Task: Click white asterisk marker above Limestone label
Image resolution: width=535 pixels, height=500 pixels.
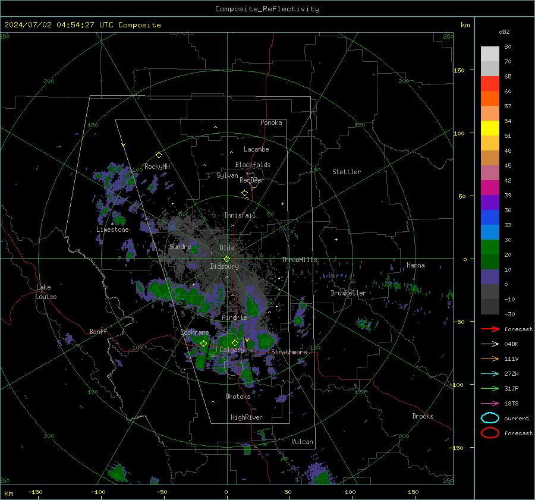Action: (112, 224)
